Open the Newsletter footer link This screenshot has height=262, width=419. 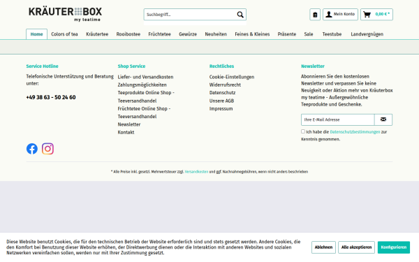click(x=129, y=124)
